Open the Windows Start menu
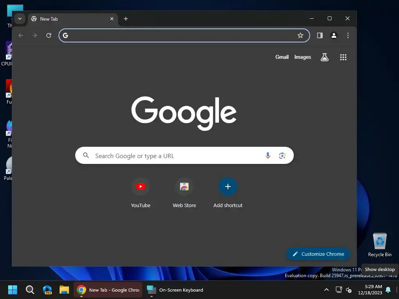This screenshot has height=299, width=399. click(x=12, y=290)
